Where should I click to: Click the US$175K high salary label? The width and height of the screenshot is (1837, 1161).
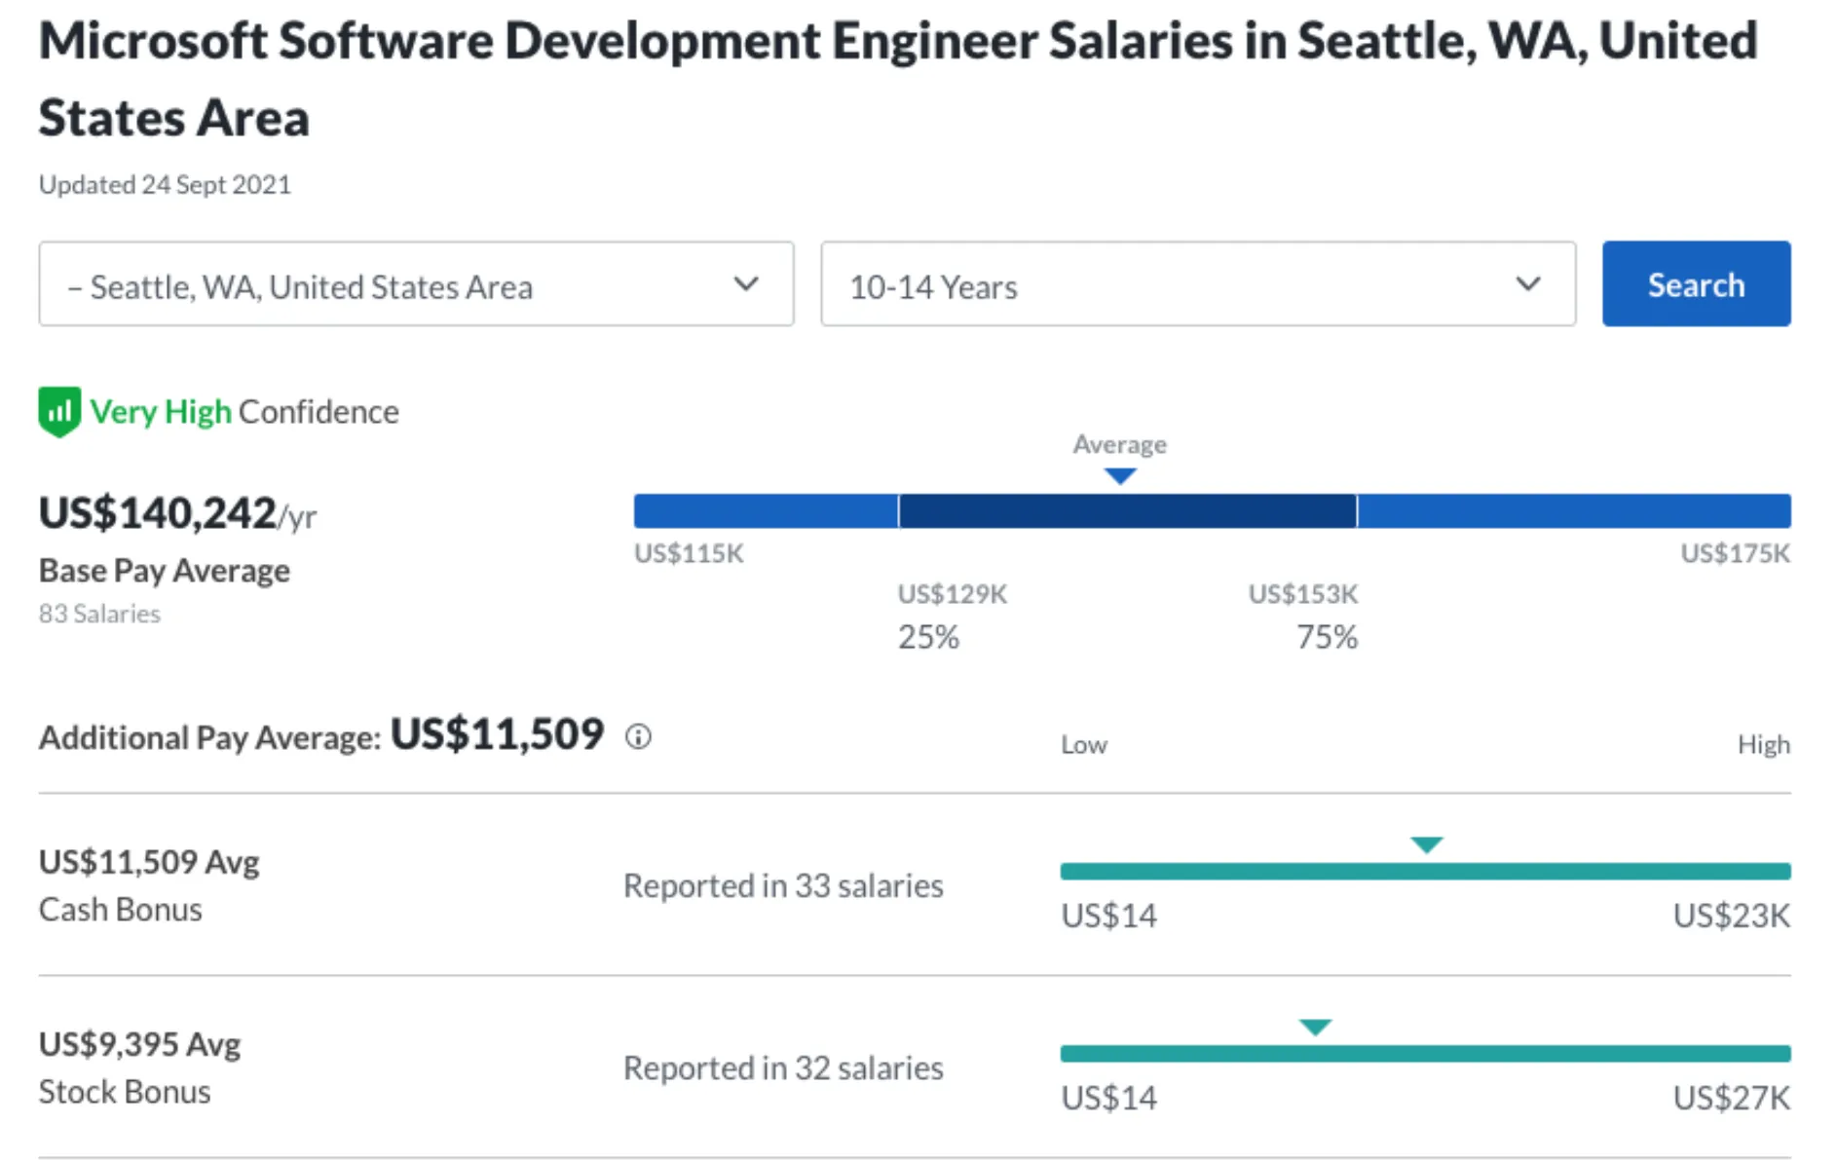pyautogui.click(x=1736, y=553)
